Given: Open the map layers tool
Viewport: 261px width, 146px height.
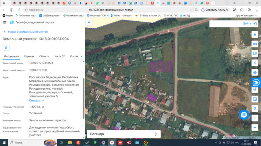Looking at the screenshot, I should pyautogui.click(x=255, y=35).
